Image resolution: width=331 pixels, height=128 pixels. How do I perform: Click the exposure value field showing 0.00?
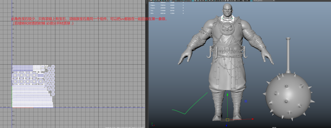pyautogui.click(x=238, y=1)
